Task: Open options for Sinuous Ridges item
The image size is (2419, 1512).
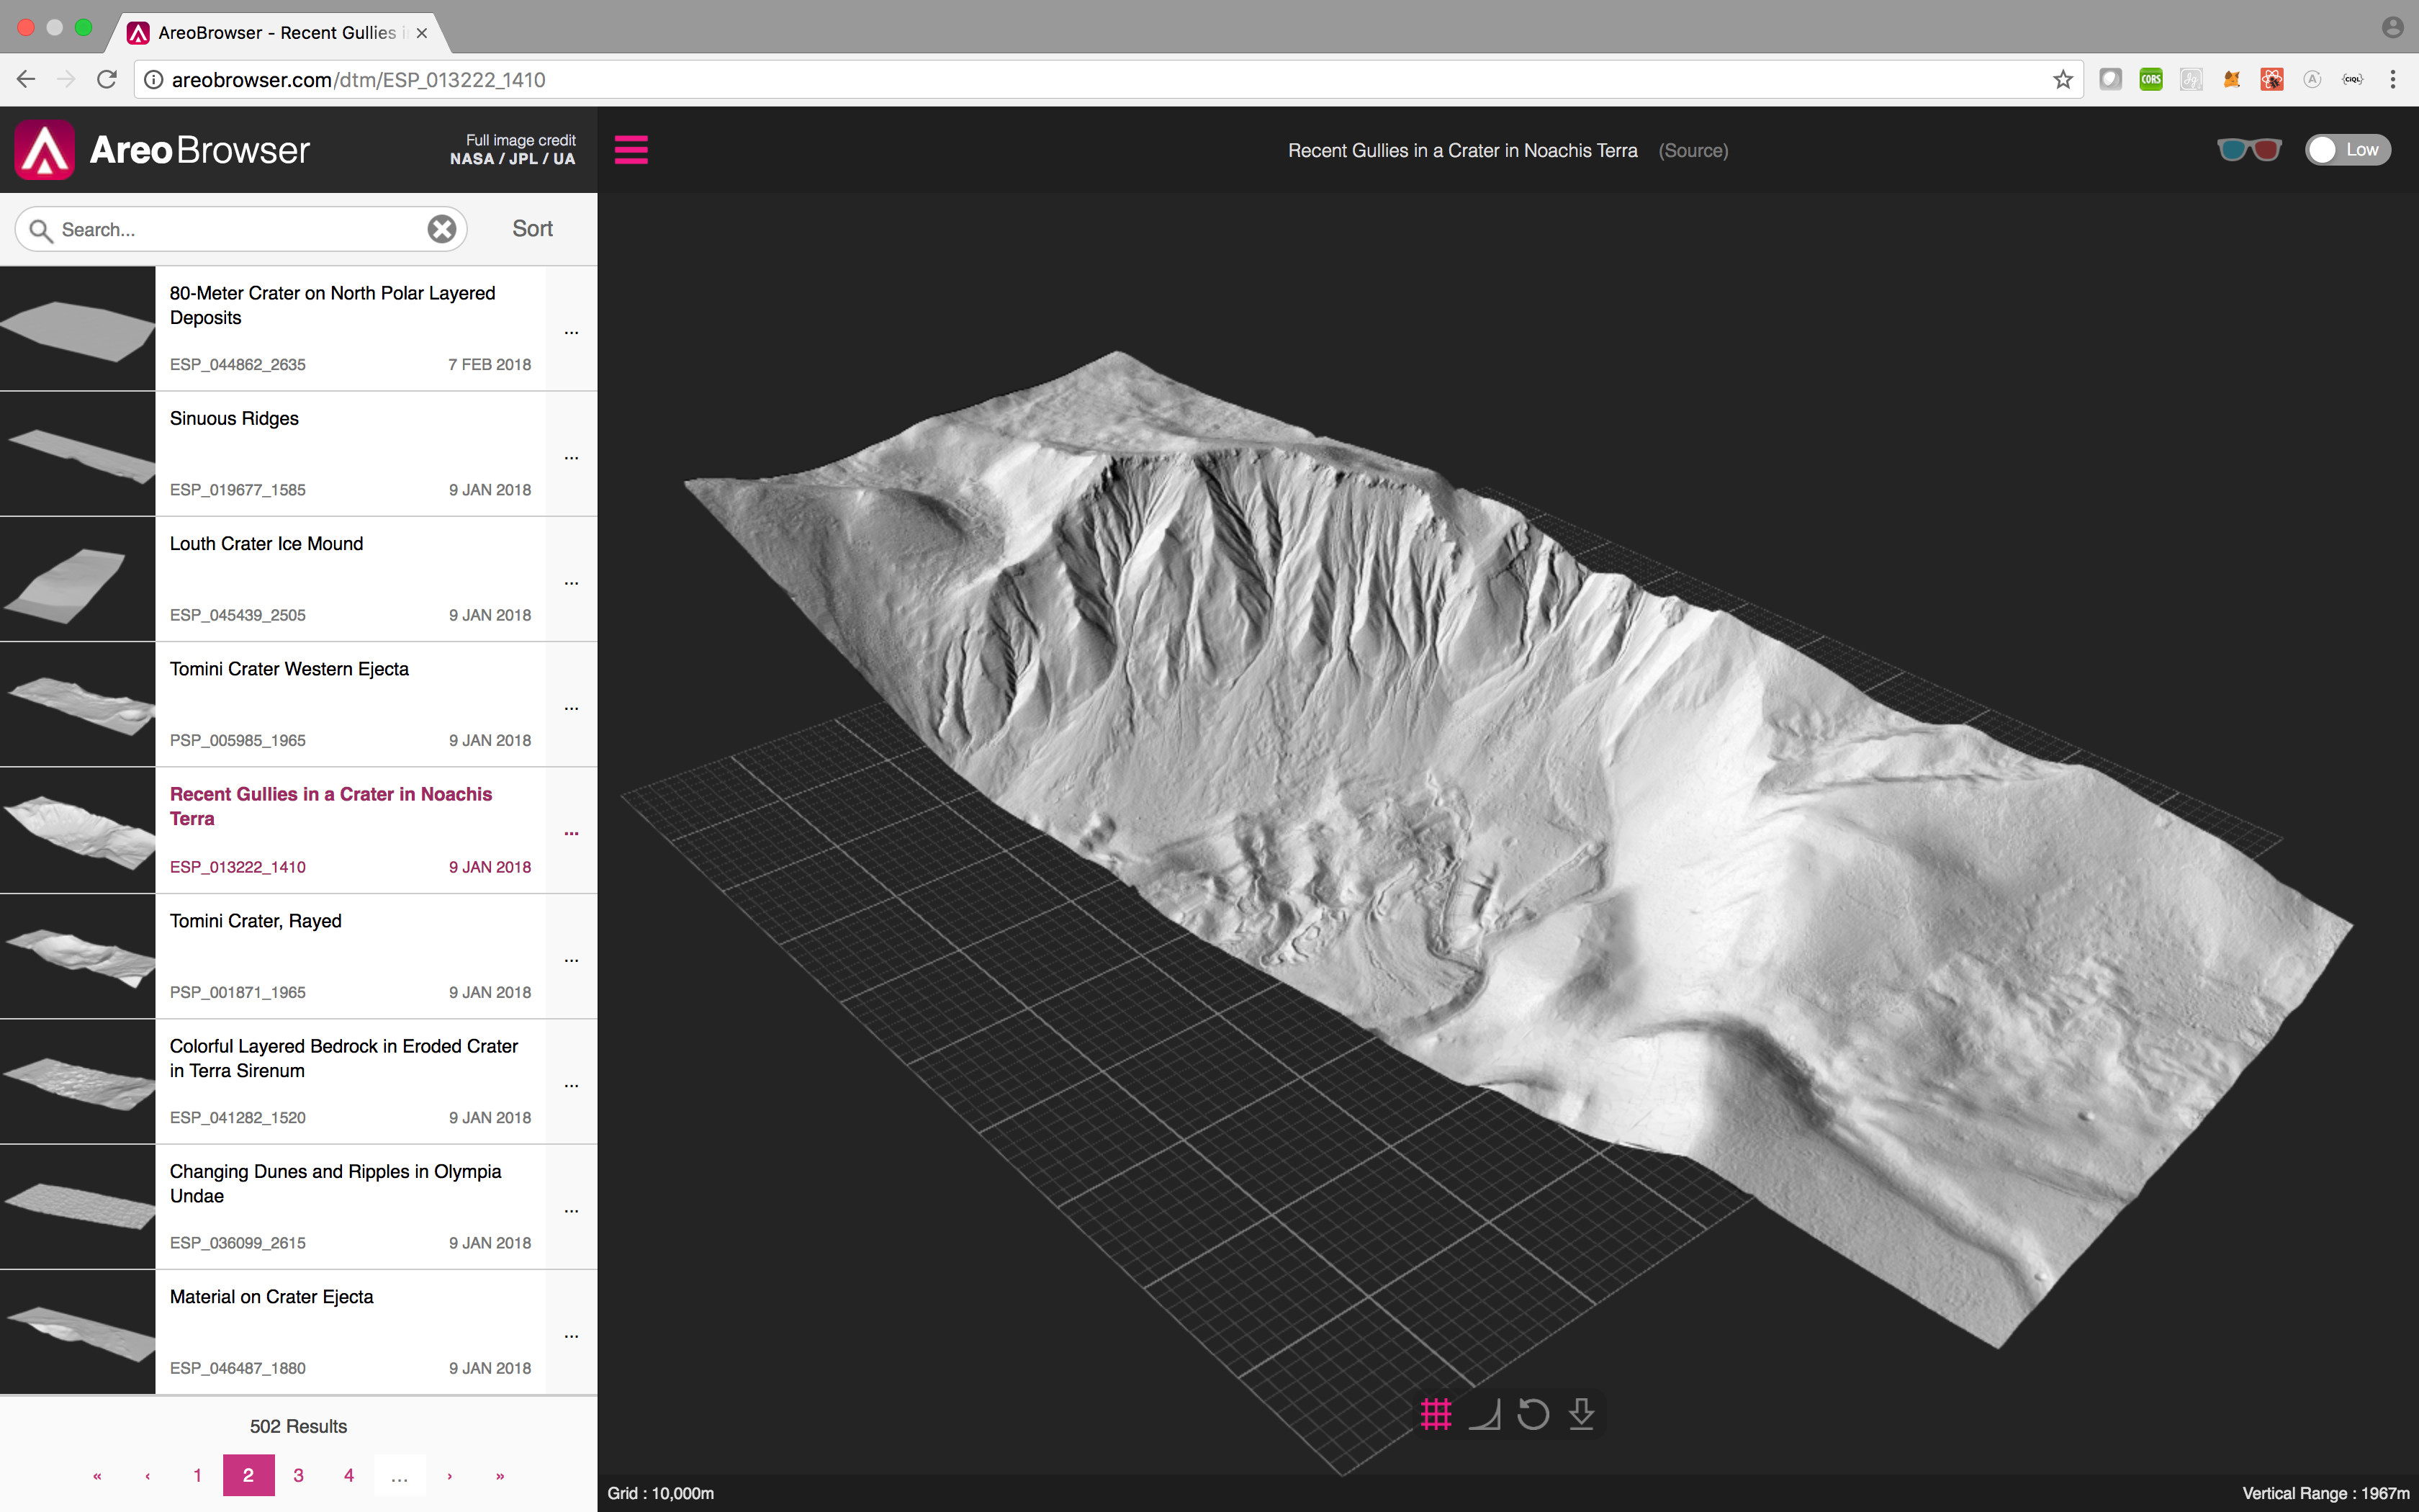Action: (571, 458)
